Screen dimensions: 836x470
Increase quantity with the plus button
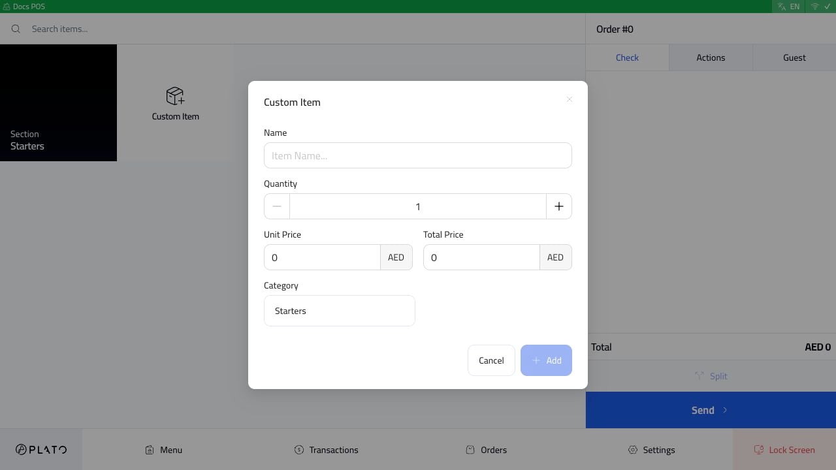(x=559, y=206)
